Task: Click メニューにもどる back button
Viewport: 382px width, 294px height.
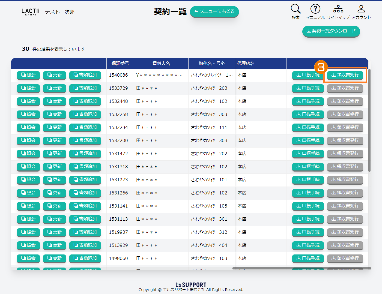Action: 214,11
